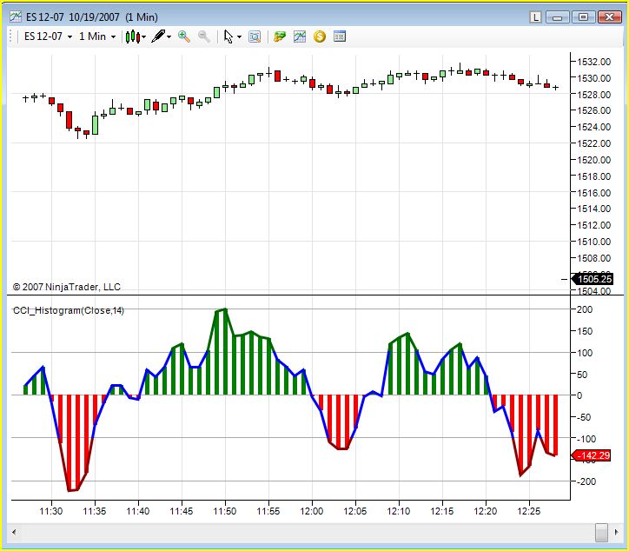The image size is (629, 551).
Task: Open the ES 12-07 instrument dropdown
Action: pyautogui.click(x=48, y=37)
